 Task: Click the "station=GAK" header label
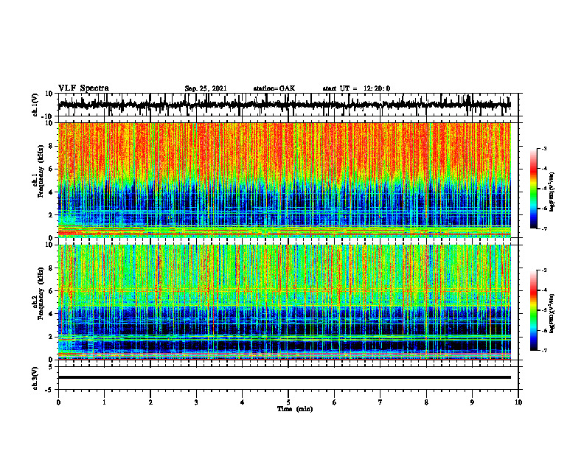pos(274,88)
